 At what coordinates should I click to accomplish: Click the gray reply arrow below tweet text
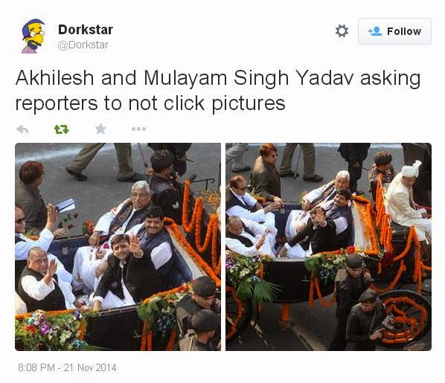pos(22,129)
